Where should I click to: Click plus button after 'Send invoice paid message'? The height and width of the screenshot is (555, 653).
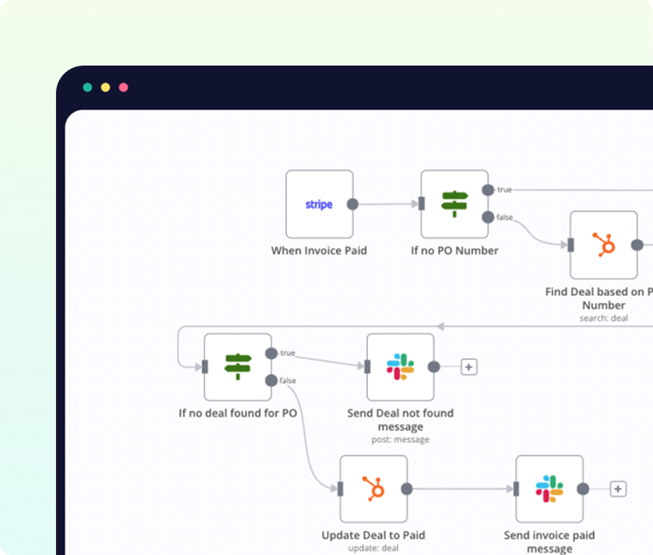pyautogui.click(x=618, y=489)
